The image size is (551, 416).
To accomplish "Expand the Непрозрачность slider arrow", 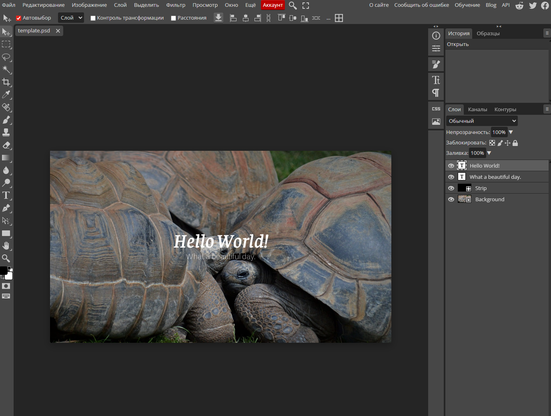I will [511, 132].
